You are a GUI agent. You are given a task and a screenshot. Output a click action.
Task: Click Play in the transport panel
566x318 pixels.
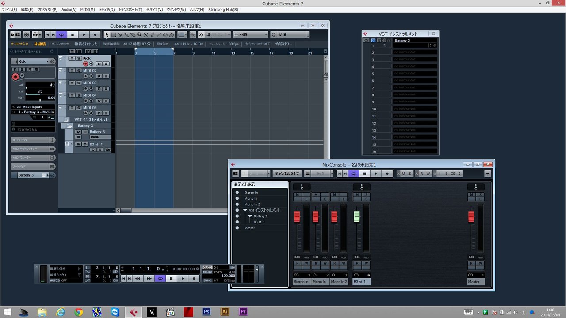coord(183,278)
